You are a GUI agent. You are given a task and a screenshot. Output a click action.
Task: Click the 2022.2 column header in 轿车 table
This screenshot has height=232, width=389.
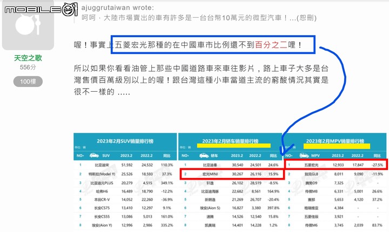click(x=255, y=156)
